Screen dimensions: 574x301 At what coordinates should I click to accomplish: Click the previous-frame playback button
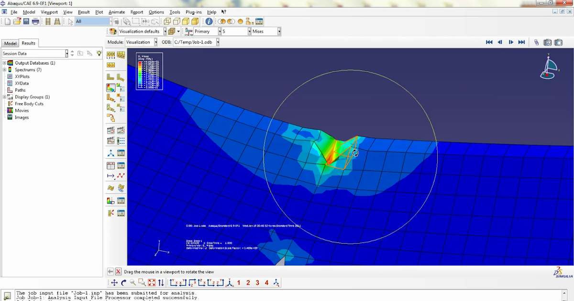click(500, 42)
